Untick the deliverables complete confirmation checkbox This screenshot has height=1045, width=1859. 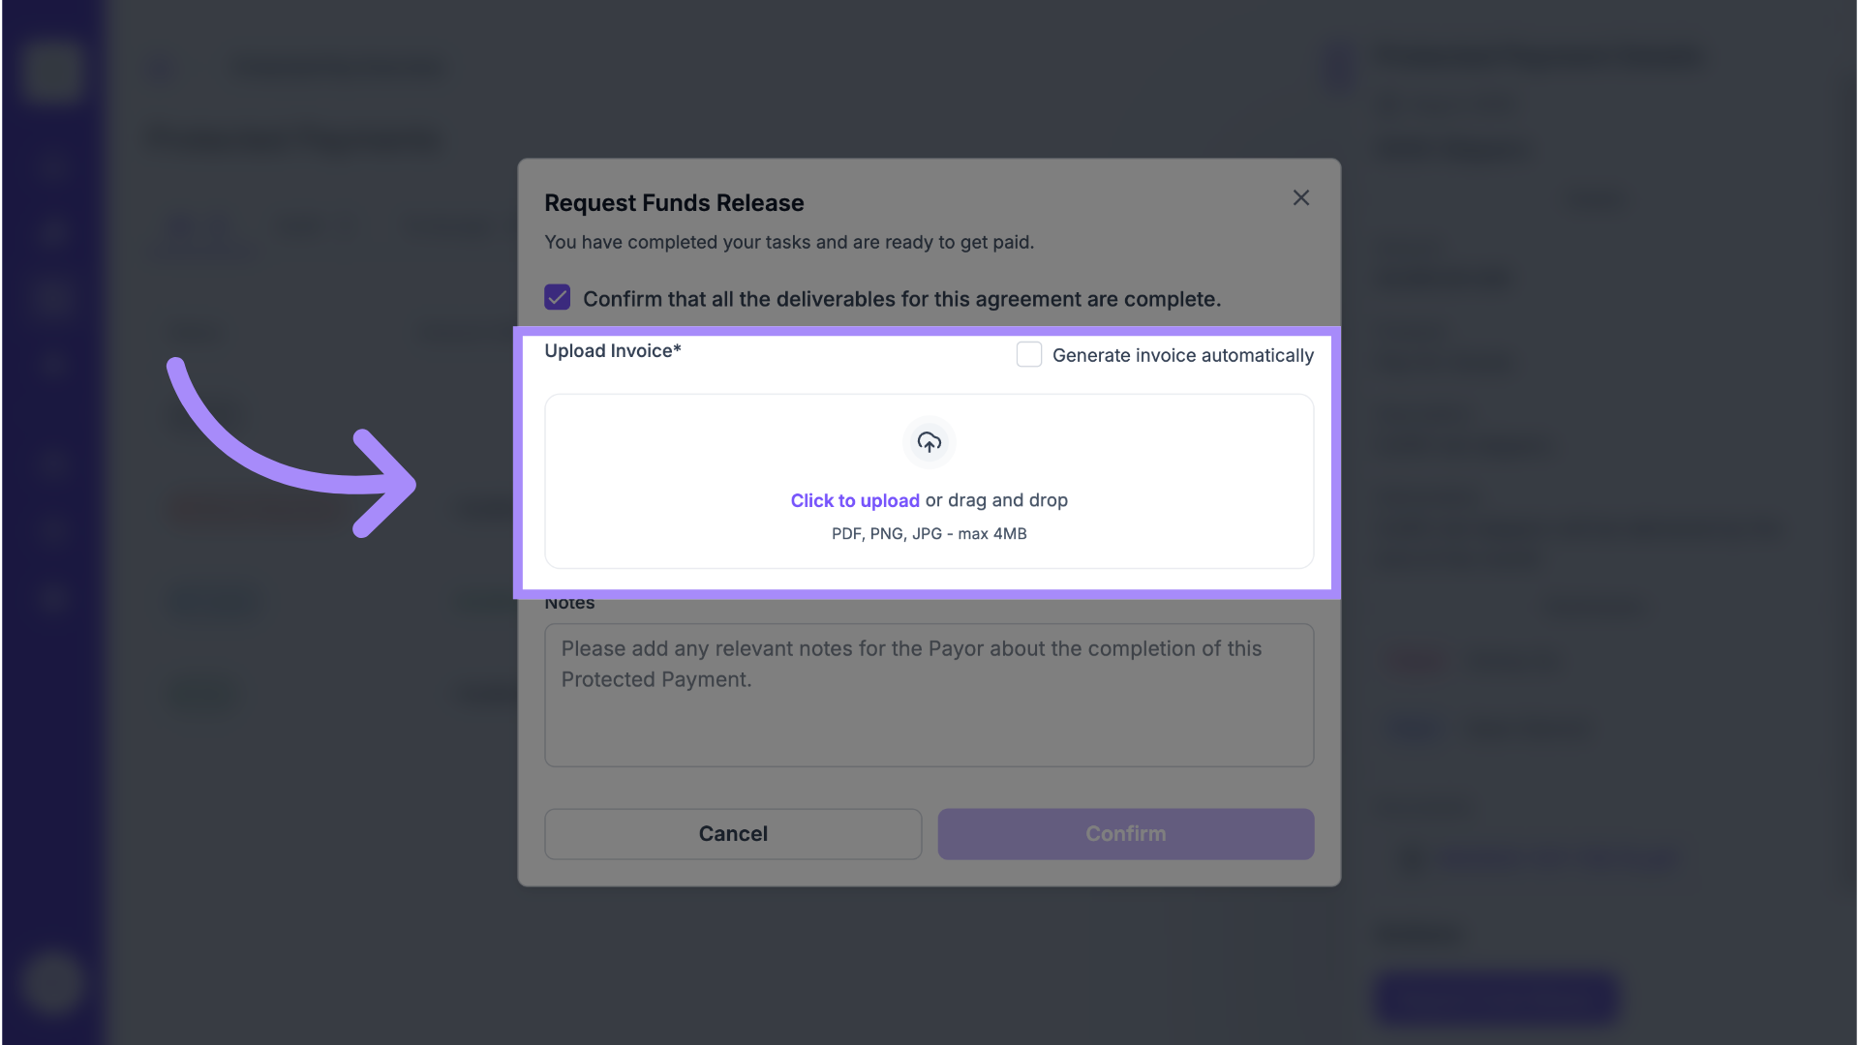click(557, 297)
